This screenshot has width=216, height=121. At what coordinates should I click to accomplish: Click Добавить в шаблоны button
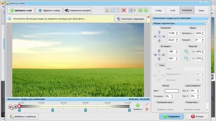click(23, 117)
